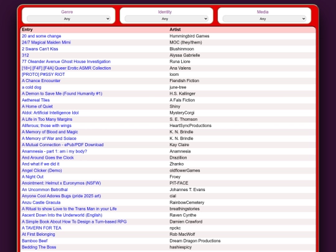
Task: Open 'A Demon to Save Me (Found Humanity #1)'
Action: pyautogui.click(x=62, y=93)
